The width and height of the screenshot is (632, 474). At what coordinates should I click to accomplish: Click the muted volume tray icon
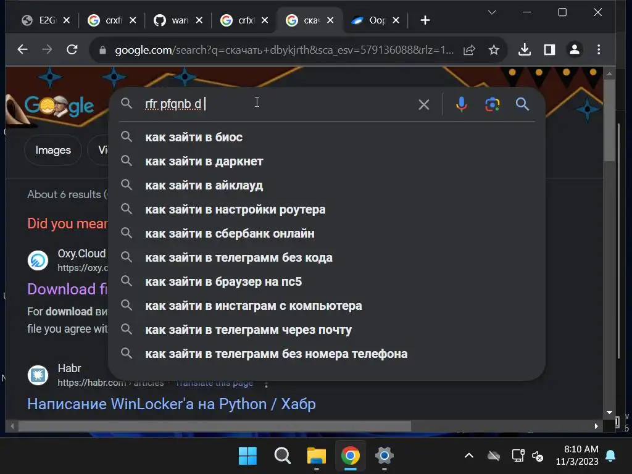pyautogui.click(x=538, y=456)
